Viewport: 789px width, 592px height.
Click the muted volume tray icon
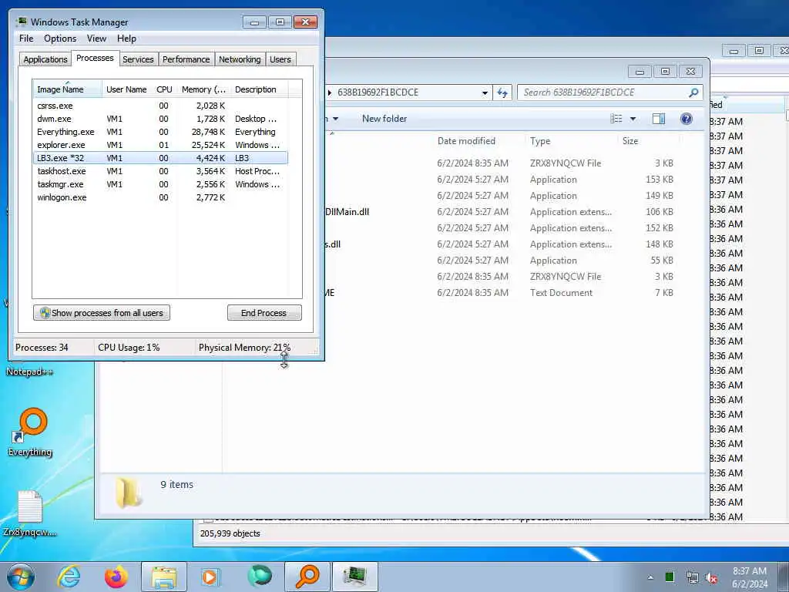point(711,578)
